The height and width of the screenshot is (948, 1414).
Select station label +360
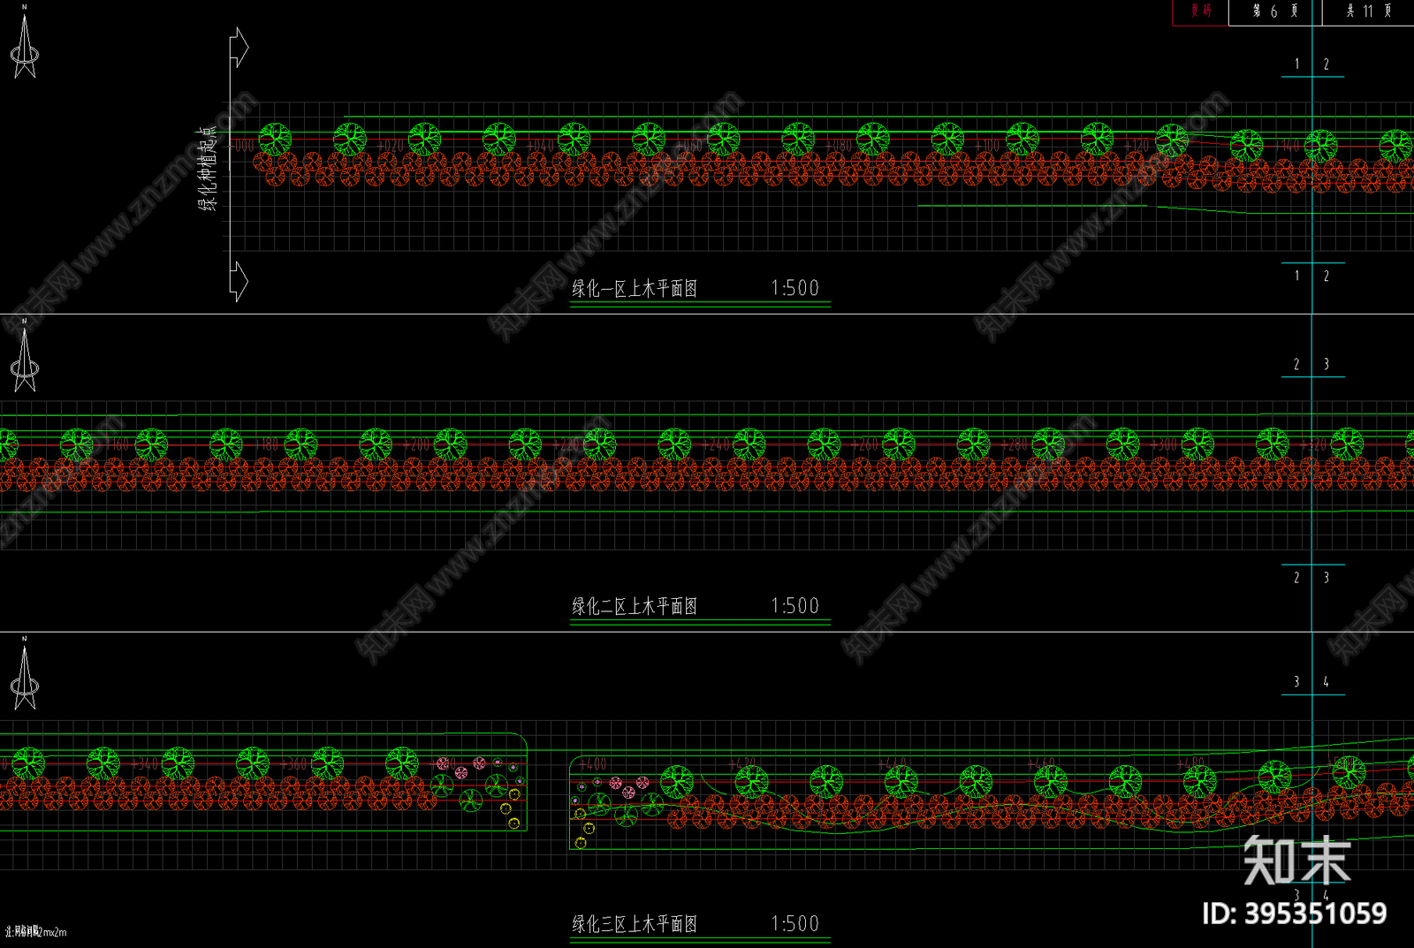pyautogui.click(x=293, y=763)
